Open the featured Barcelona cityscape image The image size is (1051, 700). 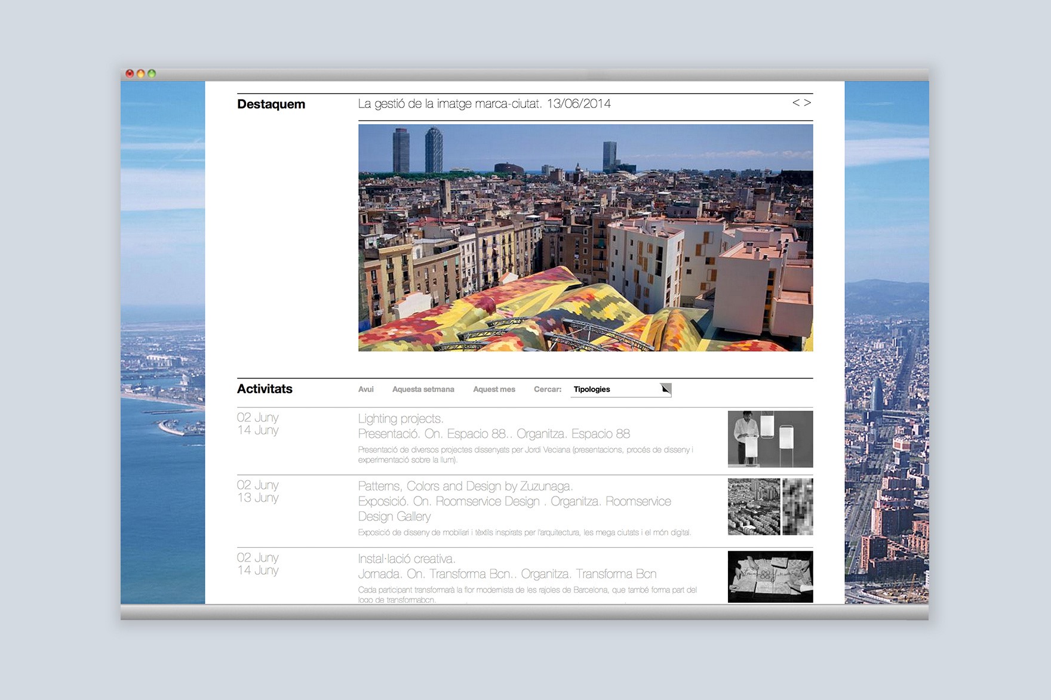click(x=585, y=238)
